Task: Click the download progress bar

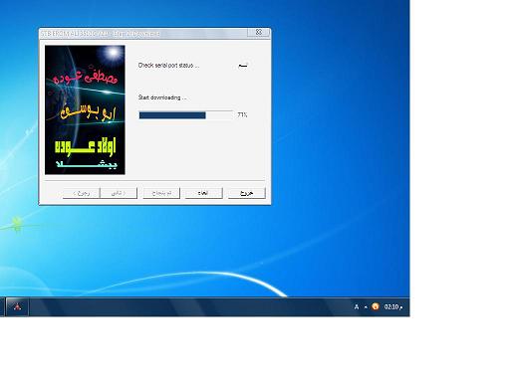Action: click(186, 115)
